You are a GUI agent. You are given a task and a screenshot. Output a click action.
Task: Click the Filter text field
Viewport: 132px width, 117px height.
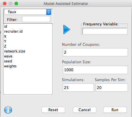36,19
